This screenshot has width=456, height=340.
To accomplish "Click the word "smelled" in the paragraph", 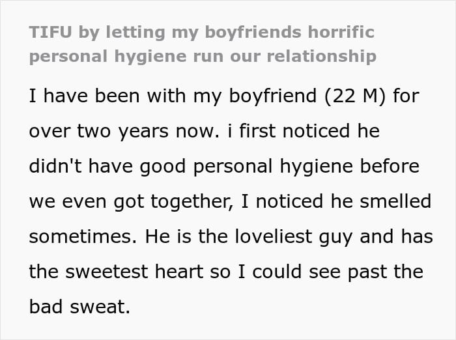I will 395,201.
